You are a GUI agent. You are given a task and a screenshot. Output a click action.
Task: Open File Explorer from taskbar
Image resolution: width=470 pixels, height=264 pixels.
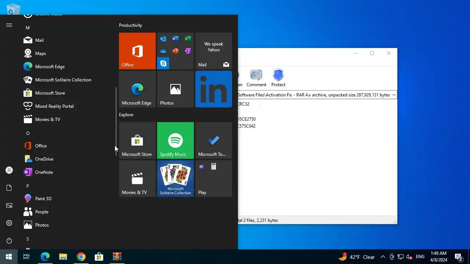pos(63,257)
